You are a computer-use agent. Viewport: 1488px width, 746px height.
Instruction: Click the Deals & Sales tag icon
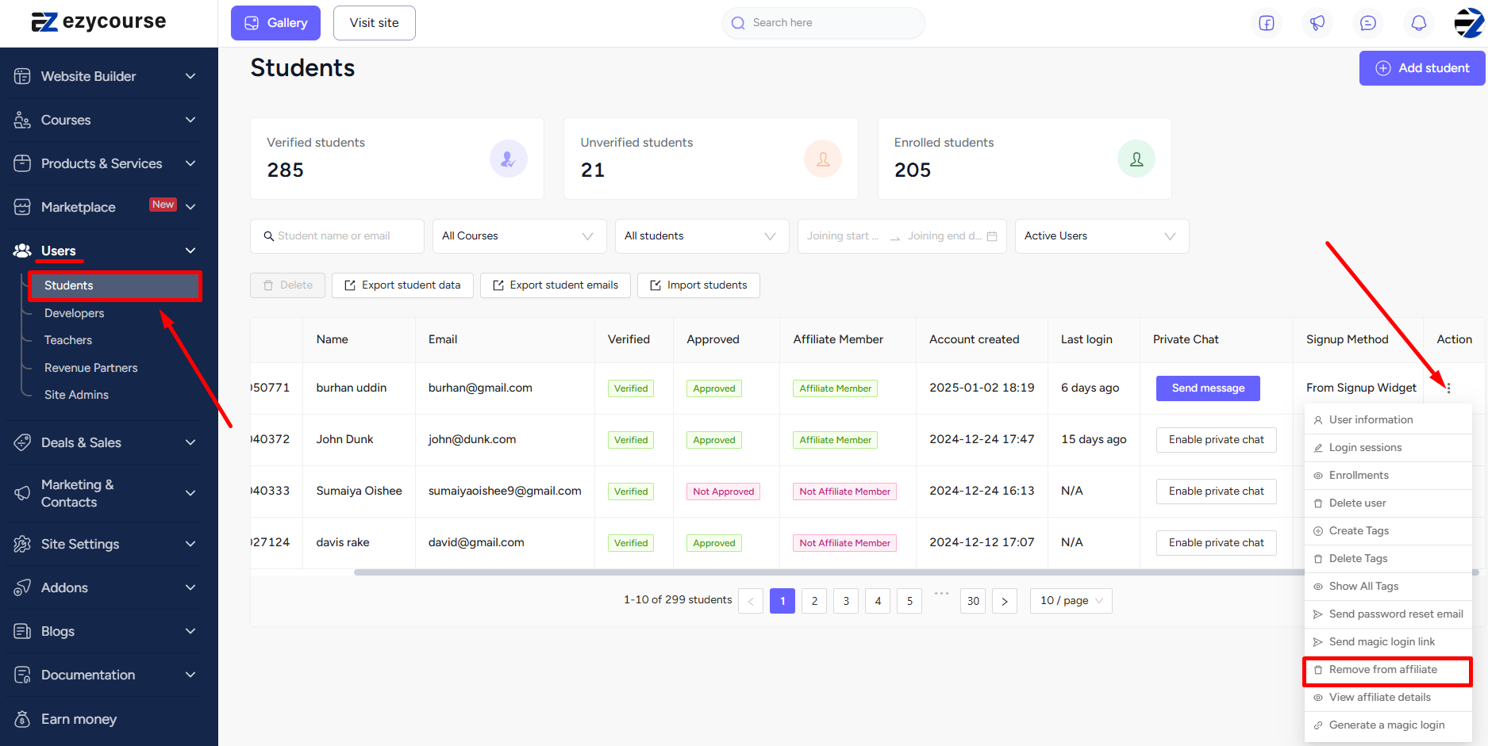coord(22,442)
